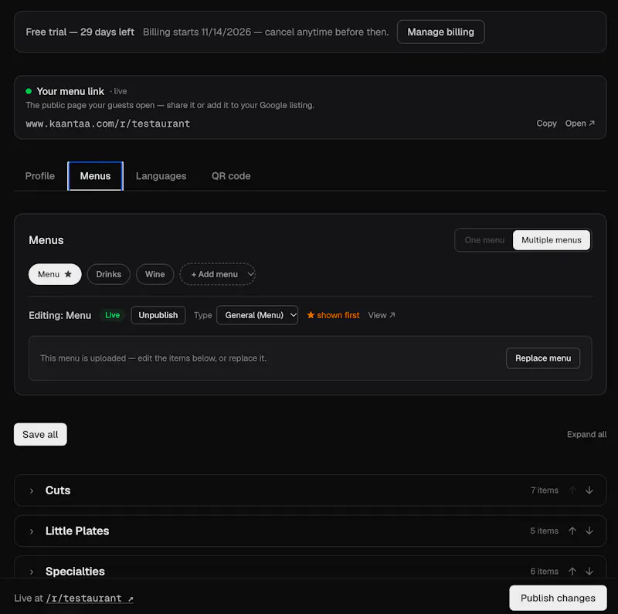Switch to the Profile tab
The height and width of the screenshot is (614, 618).
click(x=40, y=176)
